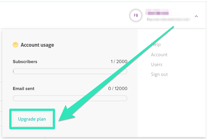
Task: Click the Email sent label
Action: tap(24, 88)
